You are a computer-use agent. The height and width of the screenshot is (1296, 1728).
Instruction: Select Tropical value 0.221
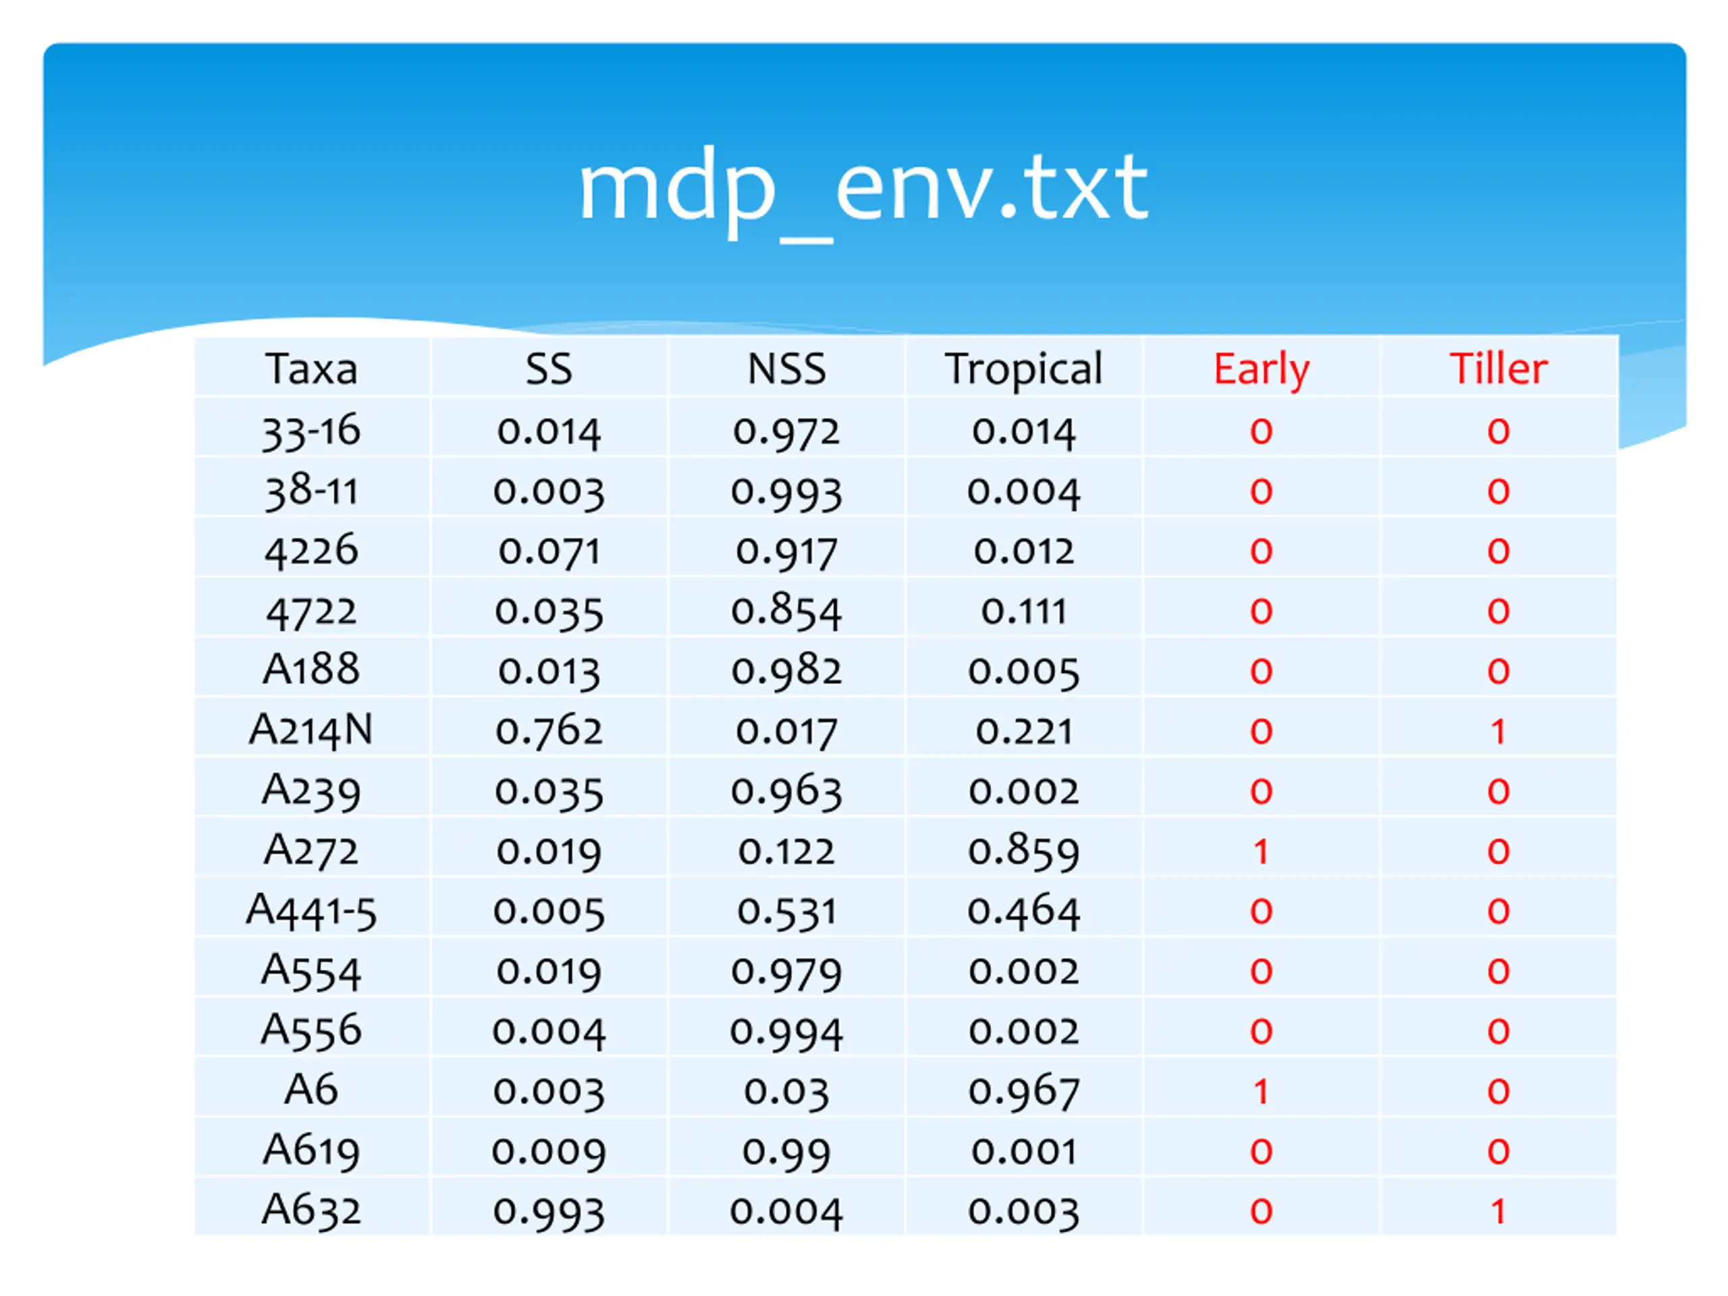click(1024, 732)
